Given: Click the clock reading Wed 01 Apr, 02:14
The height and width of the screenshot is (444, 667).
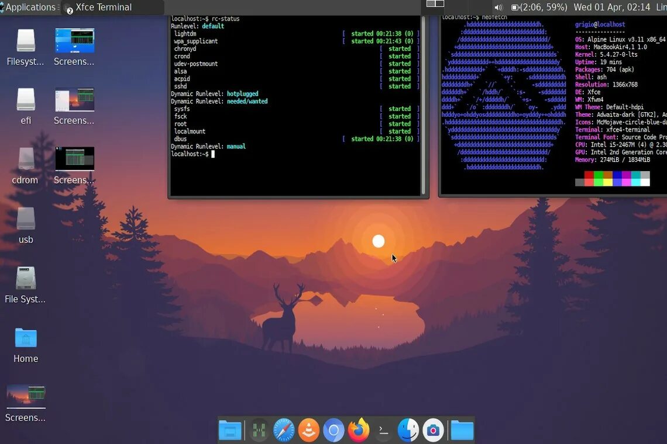Looking at the screenshot, I should point(611,7).
